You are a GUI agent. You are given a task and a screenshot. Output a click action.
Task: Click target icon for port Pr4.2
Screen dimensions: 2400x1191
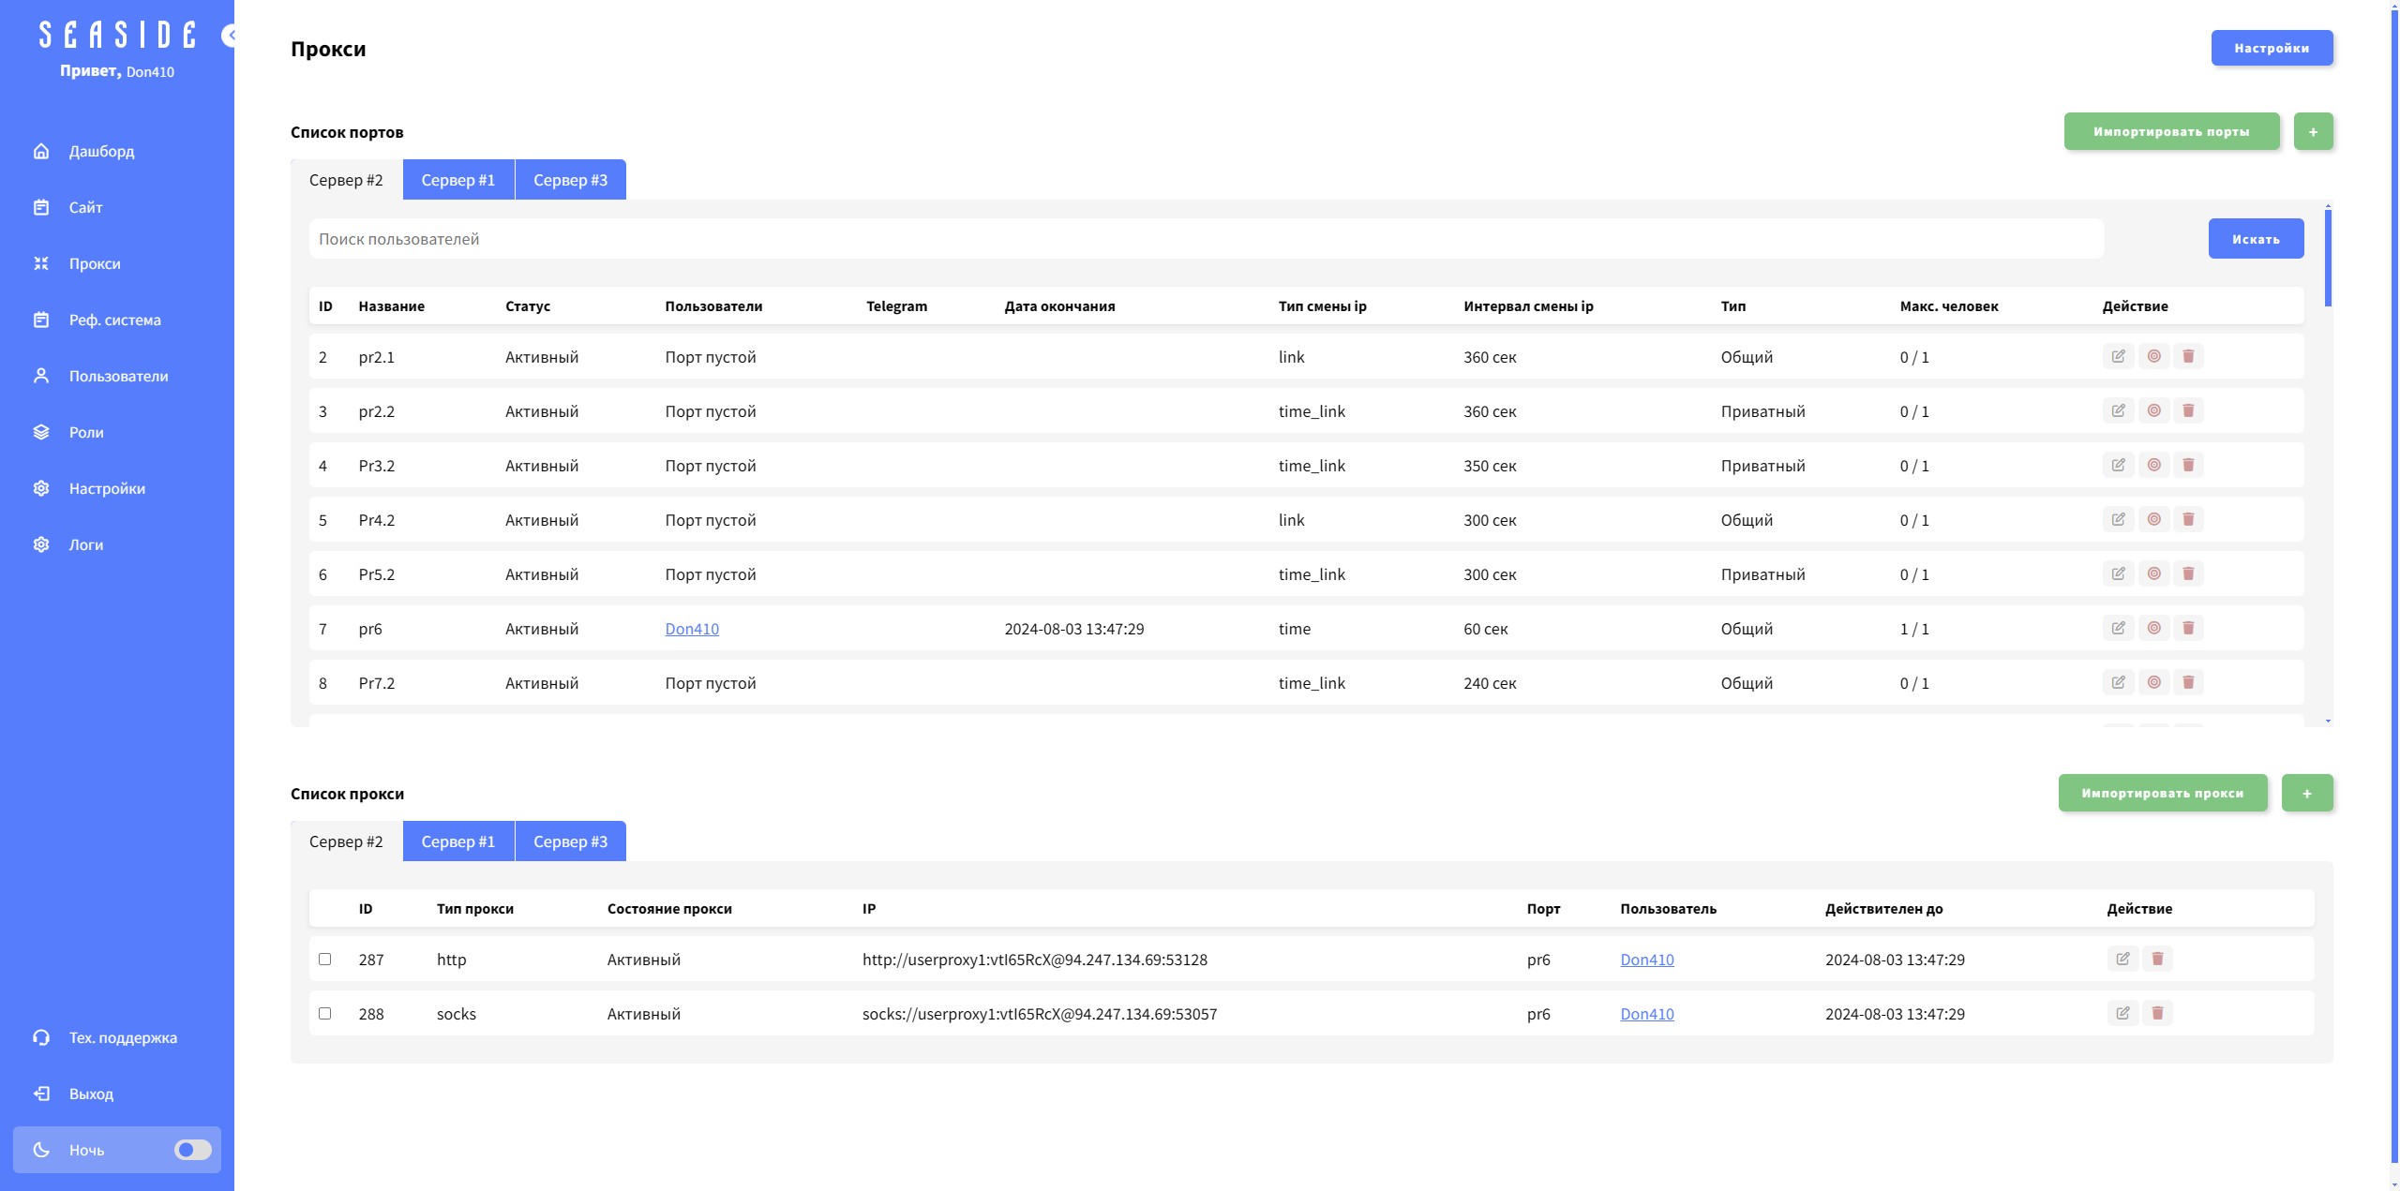tap(2153, 519)
